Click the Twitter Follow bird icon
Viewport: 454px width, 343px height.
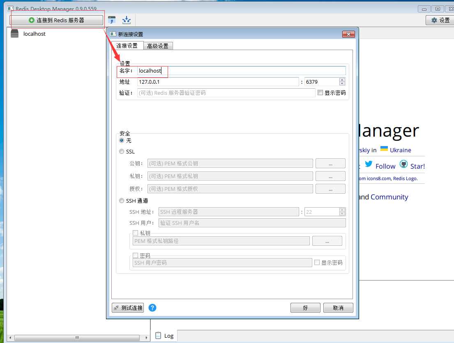369,164
